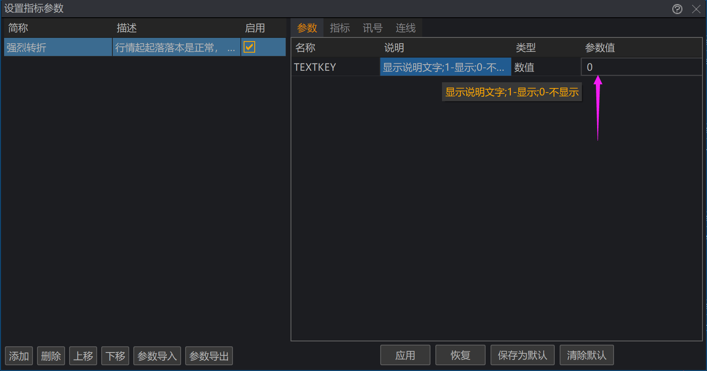Click the TEXTKEY parameter value field
Screen dimensions: 707x371
[641, 67]
